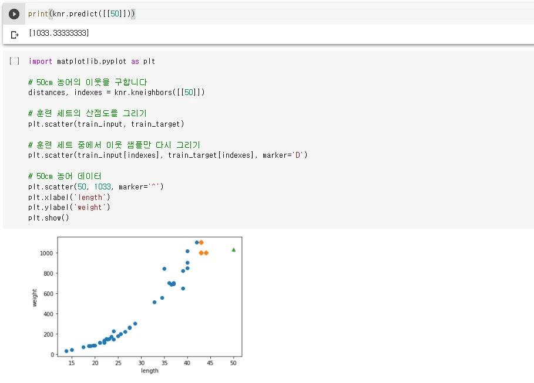This screenshot has width=534, height=383.
Task: Run the knr.predict cell
Action: tap(14, 14)
